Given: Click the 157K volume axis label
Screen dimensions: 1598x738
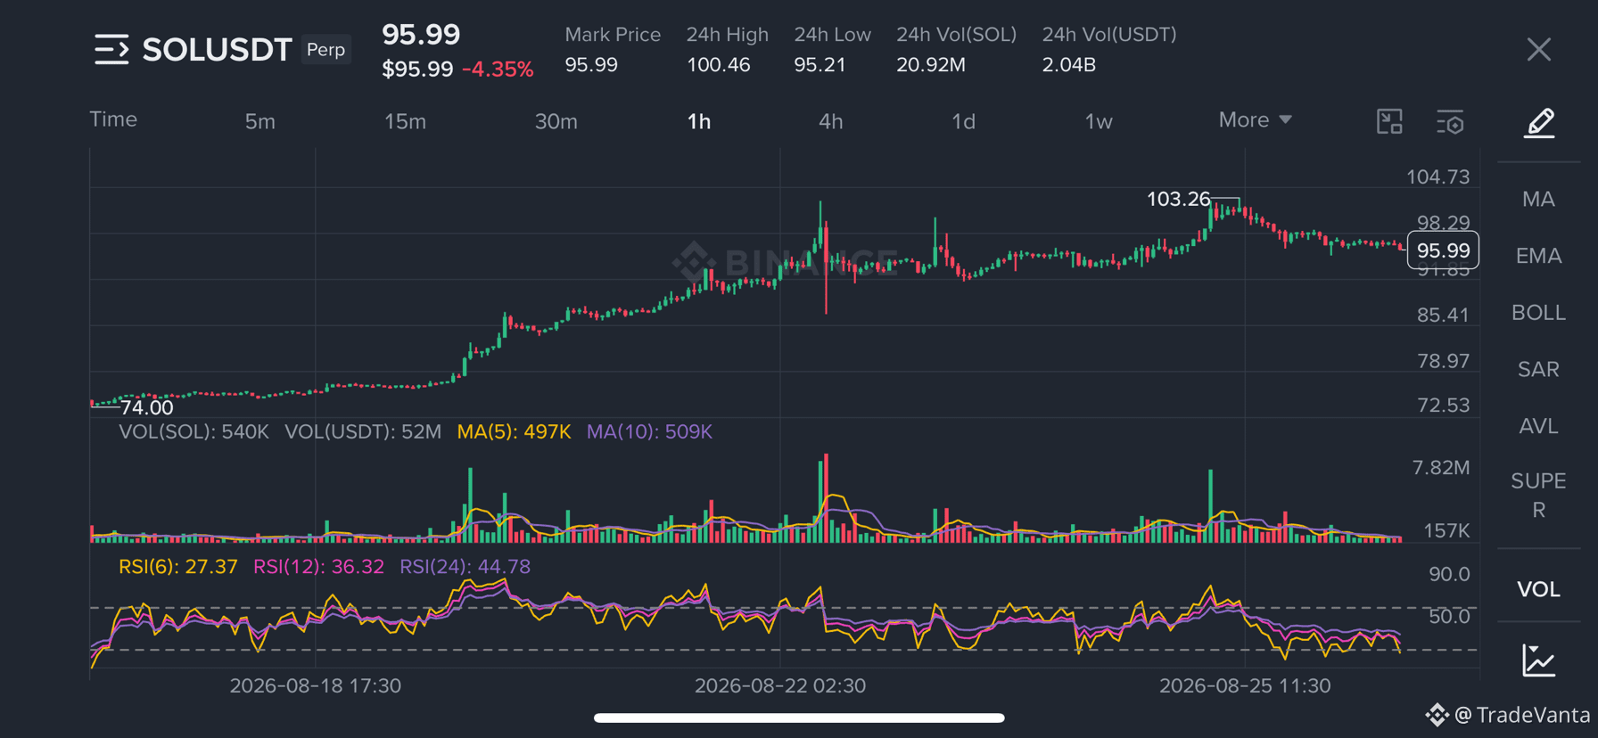Looking at the screenshot, I should pos(1446,531).
